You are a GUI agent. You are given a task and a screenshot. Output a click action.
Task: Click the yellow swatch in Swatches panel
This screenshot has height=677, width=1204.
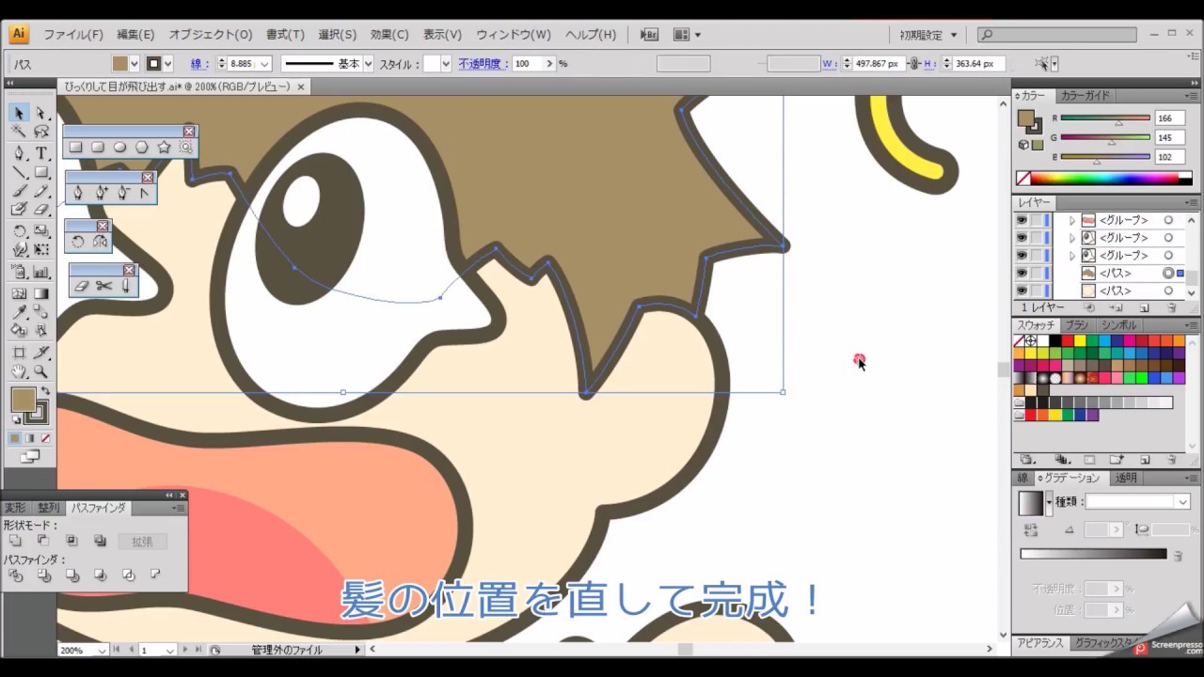click(x=1082, y=341)
